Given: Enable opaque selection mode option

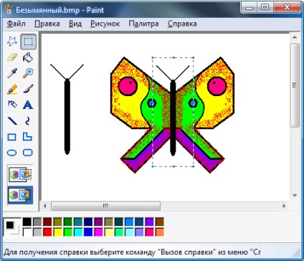Looking at the screenshot, I should [20, 174].
